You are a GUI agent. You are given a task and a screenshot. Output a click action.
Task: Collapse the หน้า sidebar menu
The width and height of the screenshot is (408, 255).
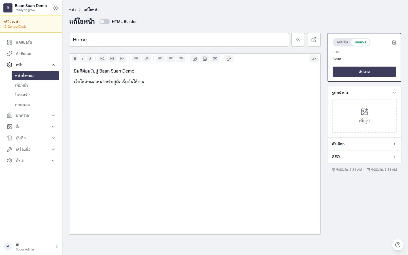[31, 65]
